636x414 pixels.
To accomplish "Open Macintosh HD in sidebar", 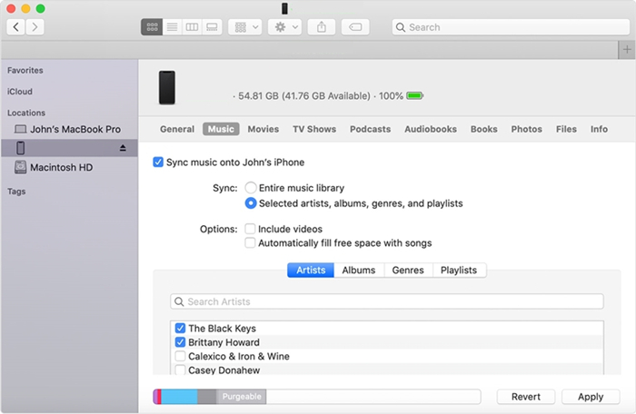I will point(54,167).
